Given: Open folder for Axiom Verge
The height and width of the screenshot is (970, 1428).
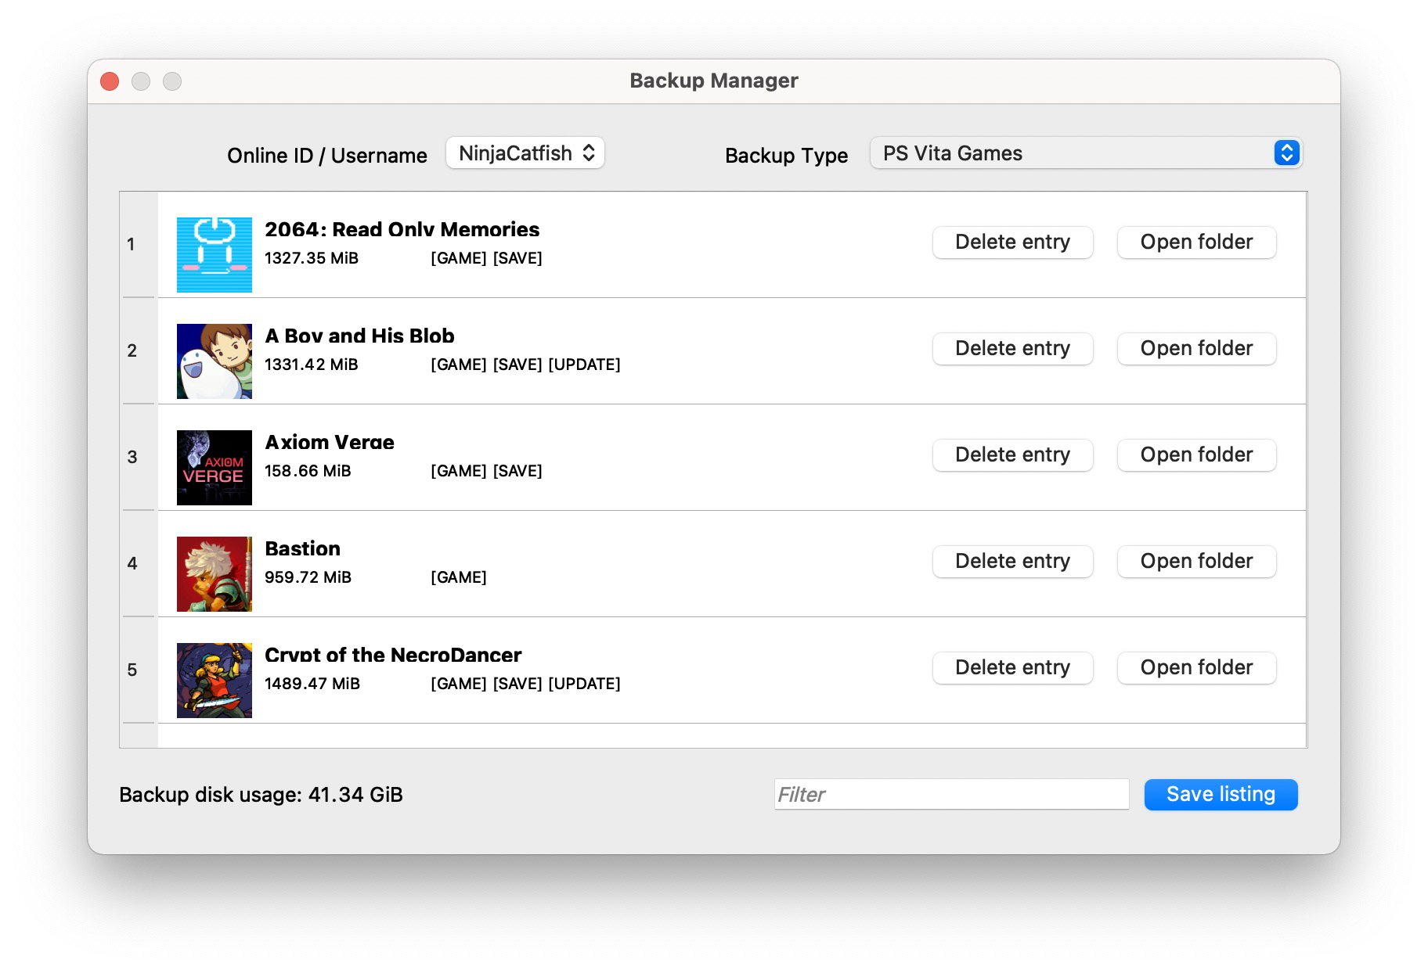Looking at the screenshot, I should coord(1195,454).
